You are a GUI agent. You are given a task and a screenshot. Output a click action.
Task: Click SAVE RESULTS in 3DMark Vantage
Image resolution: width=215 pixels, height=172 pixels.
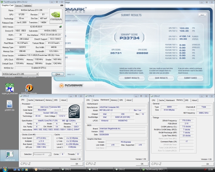click(161, 78)
